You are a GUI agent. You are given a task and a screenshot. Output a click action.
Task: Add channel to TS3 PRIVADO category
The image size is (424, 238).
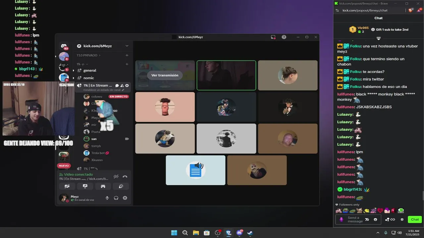coord(127,55)
